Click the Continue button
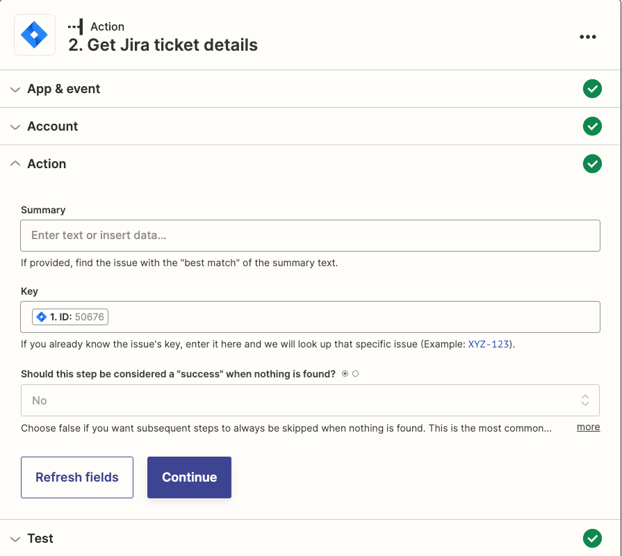622x556 pixels. [189, 477]
